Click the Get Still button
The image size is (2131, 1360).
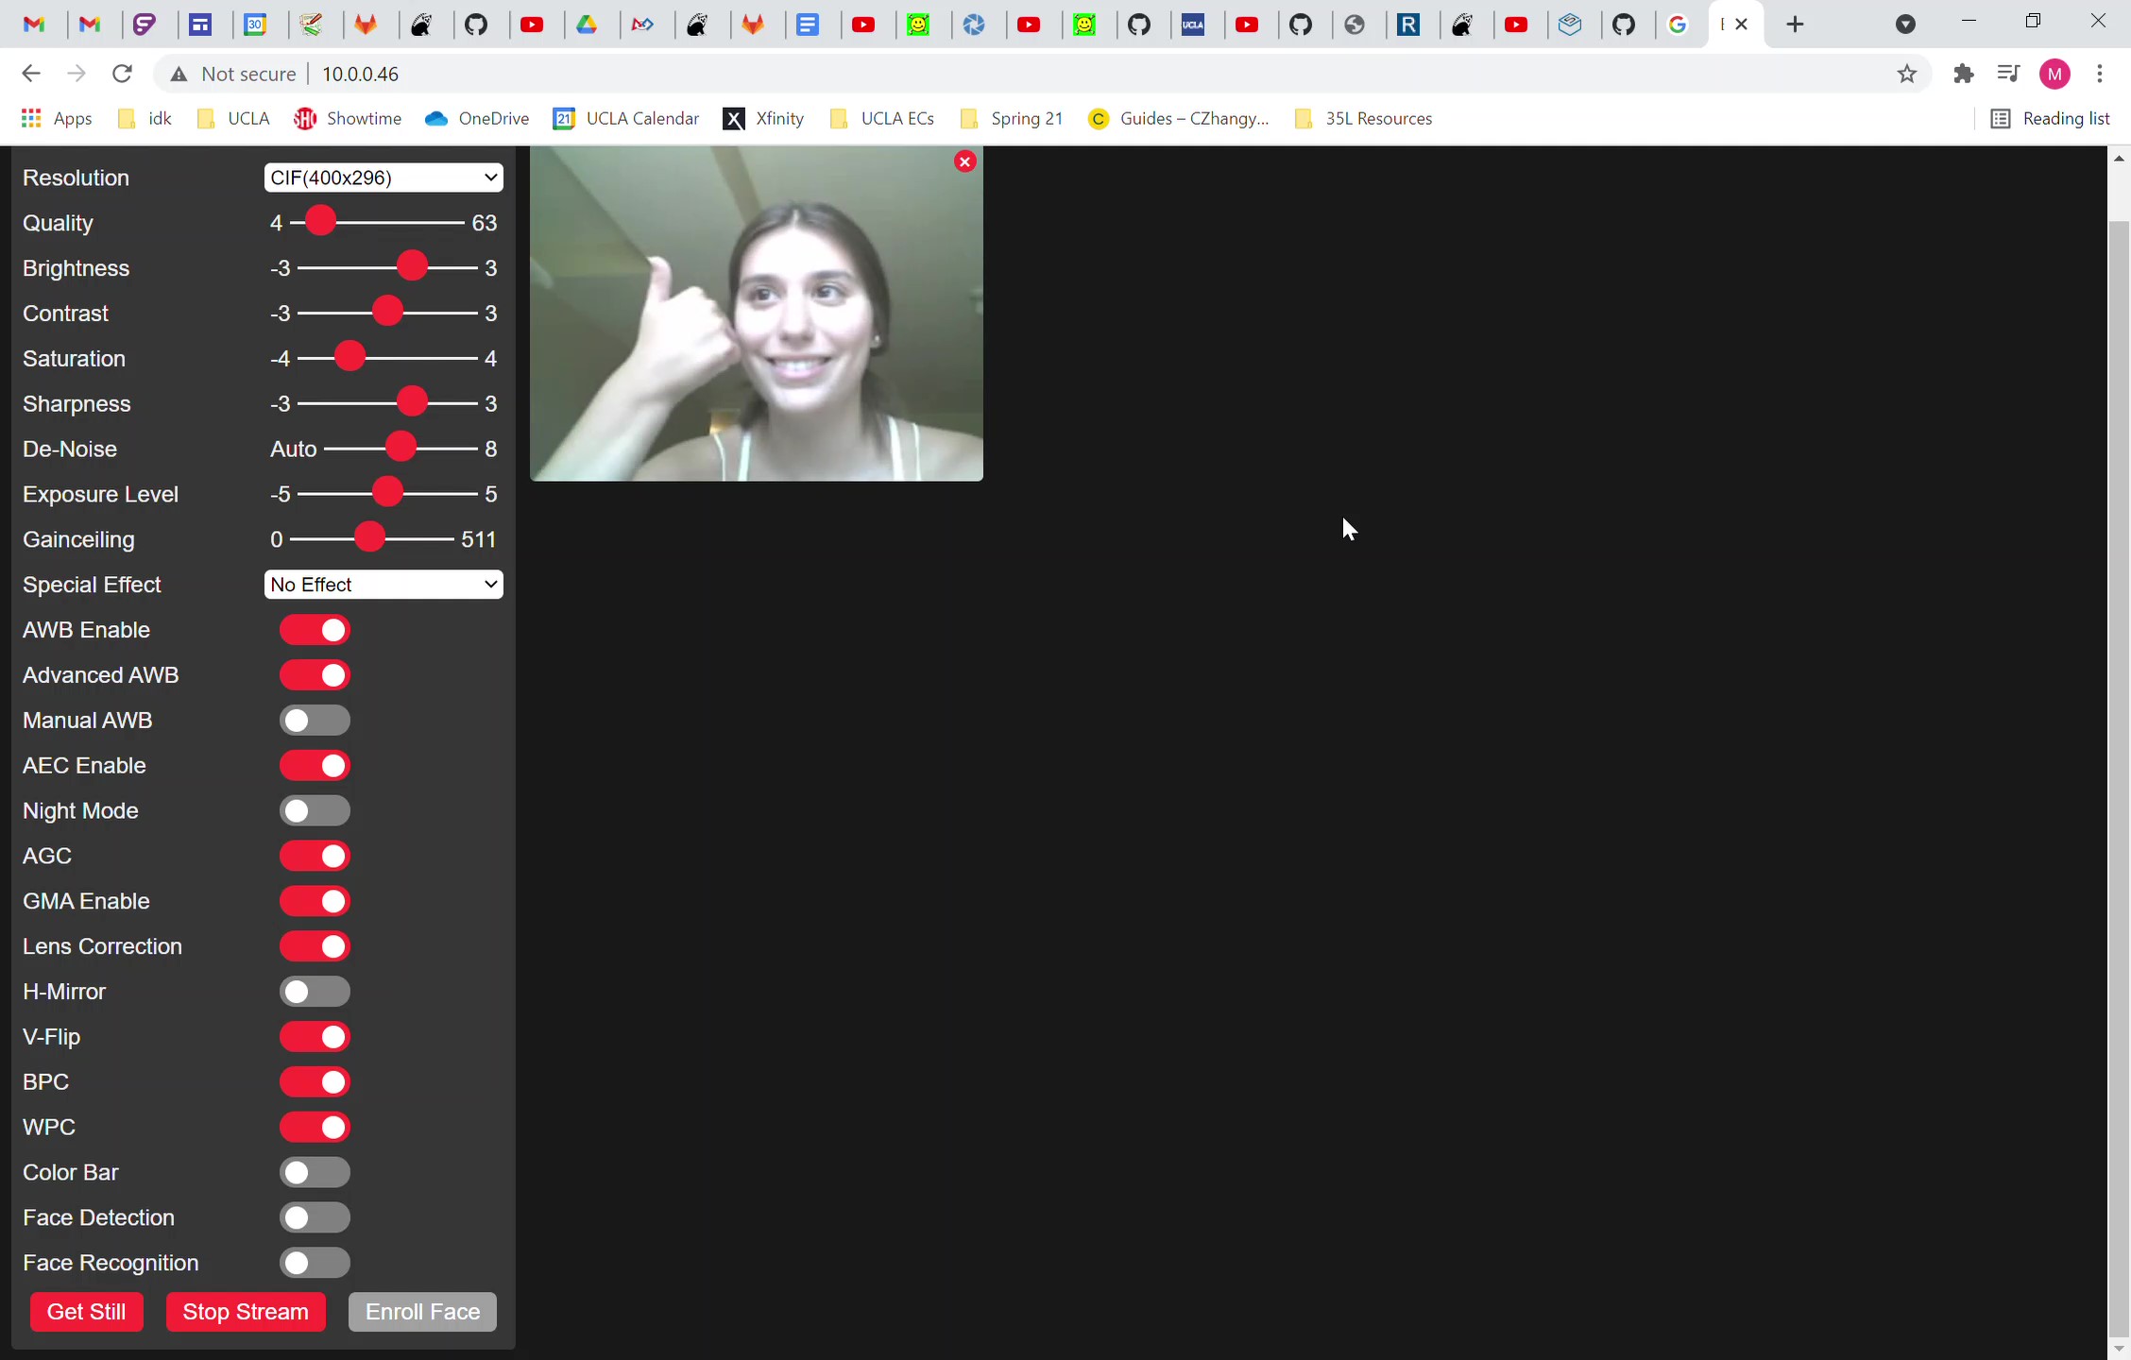(x=86, y=1311)
